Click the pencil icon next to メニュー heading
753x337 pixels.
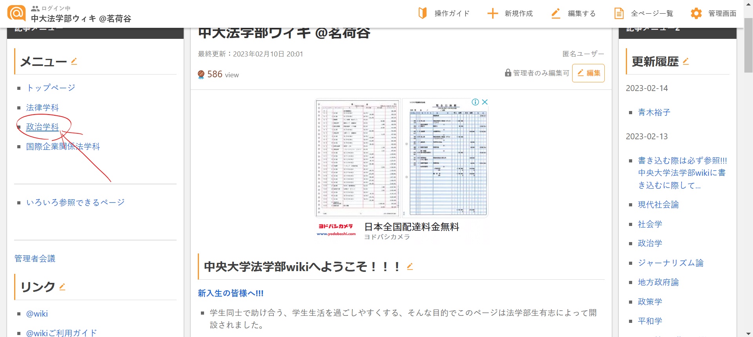click(x=74, y=61)
